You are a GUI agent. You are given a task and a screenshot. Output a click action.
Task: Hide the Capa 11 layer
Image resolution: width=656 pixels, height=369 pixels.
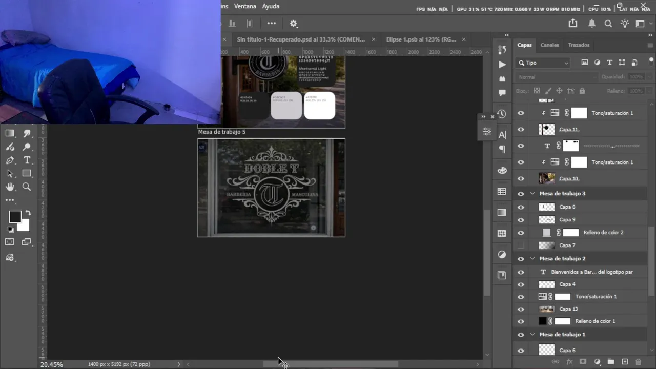(521, 130)
